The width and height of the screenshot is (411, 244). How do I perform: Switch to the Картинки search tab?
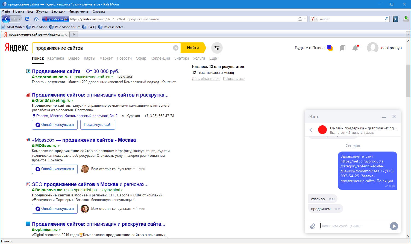click(x=55, y=58)
